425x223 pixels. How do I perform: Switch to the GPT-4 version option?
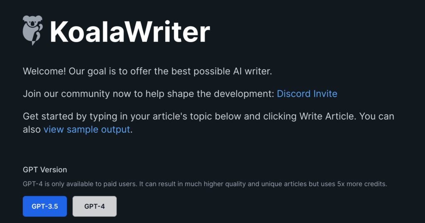pyautogui.click(x=95, y=206)
